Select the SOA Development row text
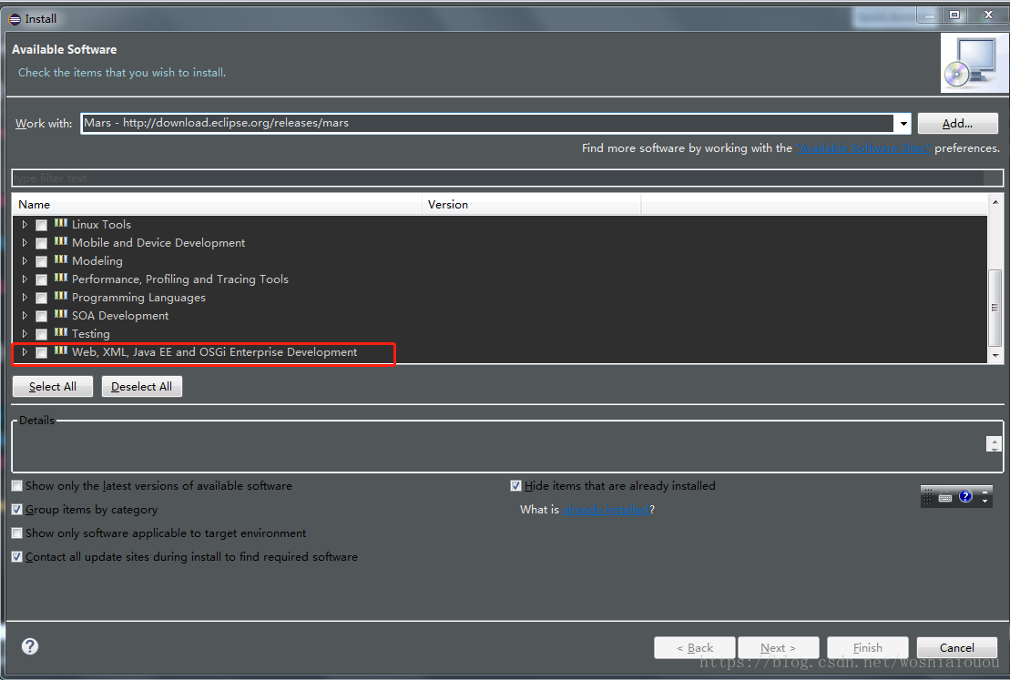 120,316
